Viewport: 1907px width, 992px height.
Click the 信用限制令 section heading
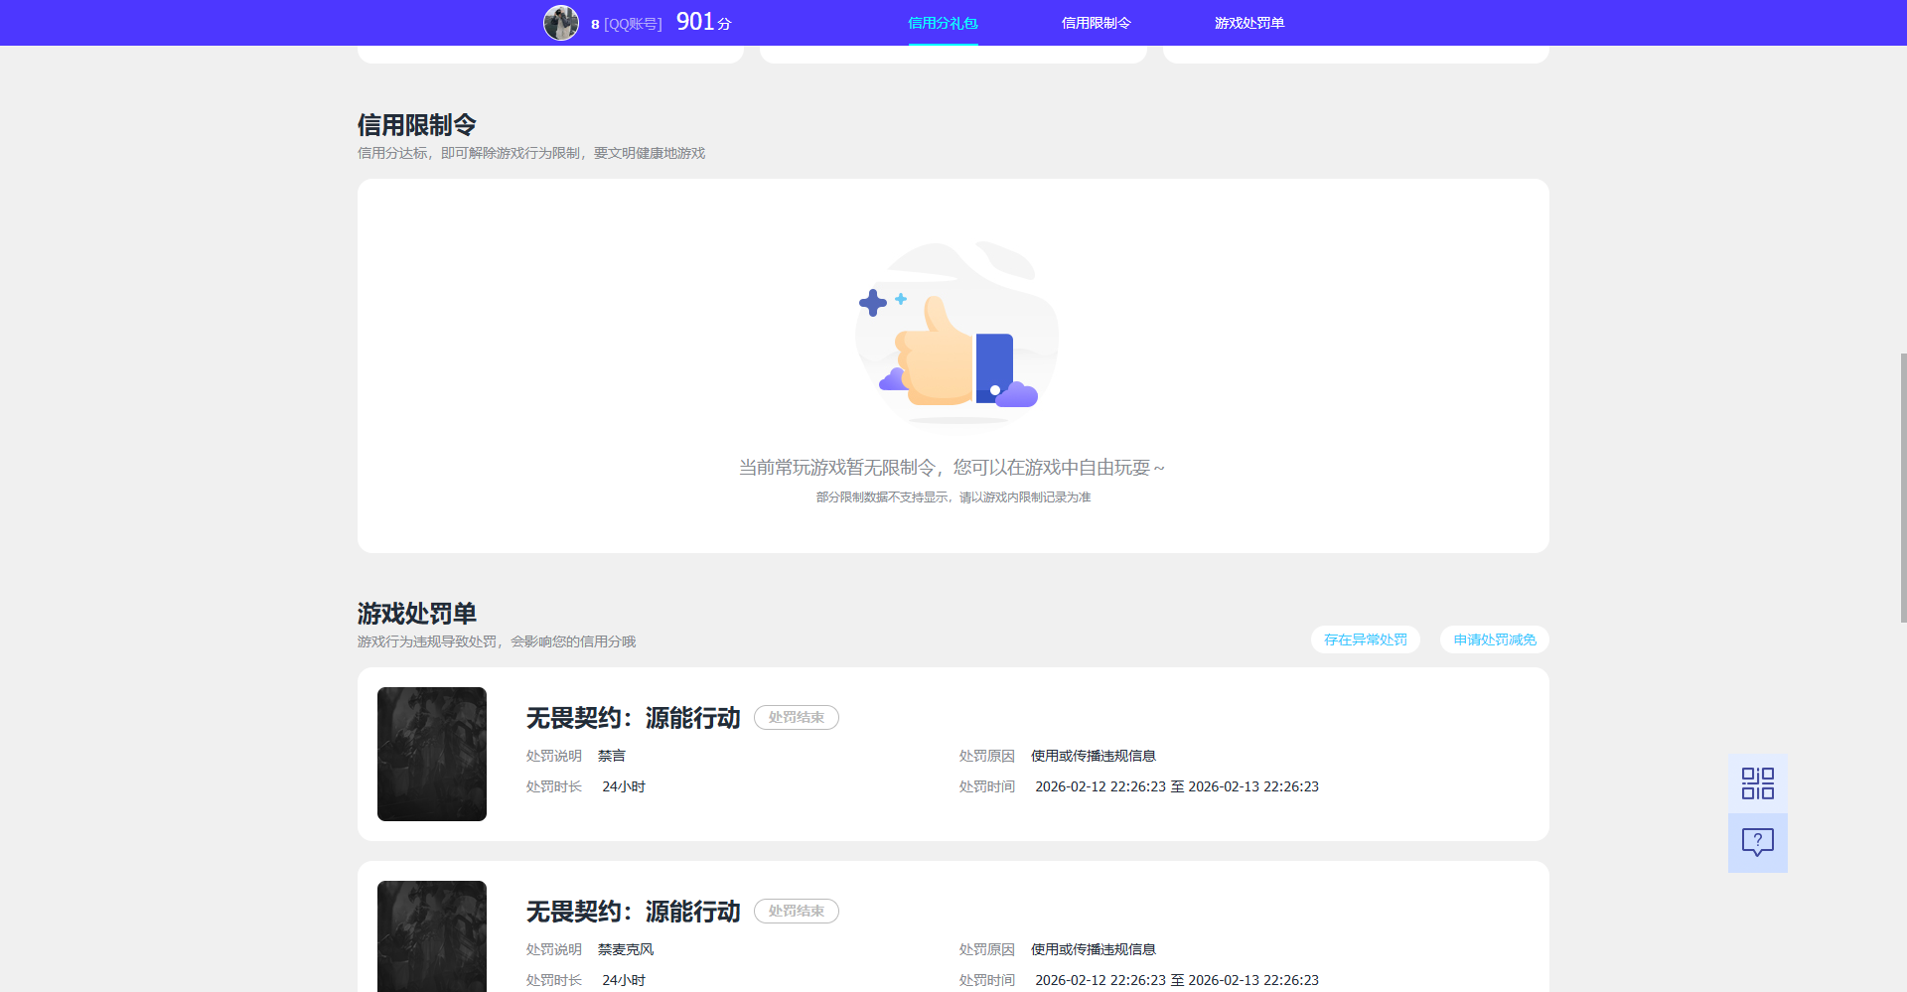click(416, 124)
